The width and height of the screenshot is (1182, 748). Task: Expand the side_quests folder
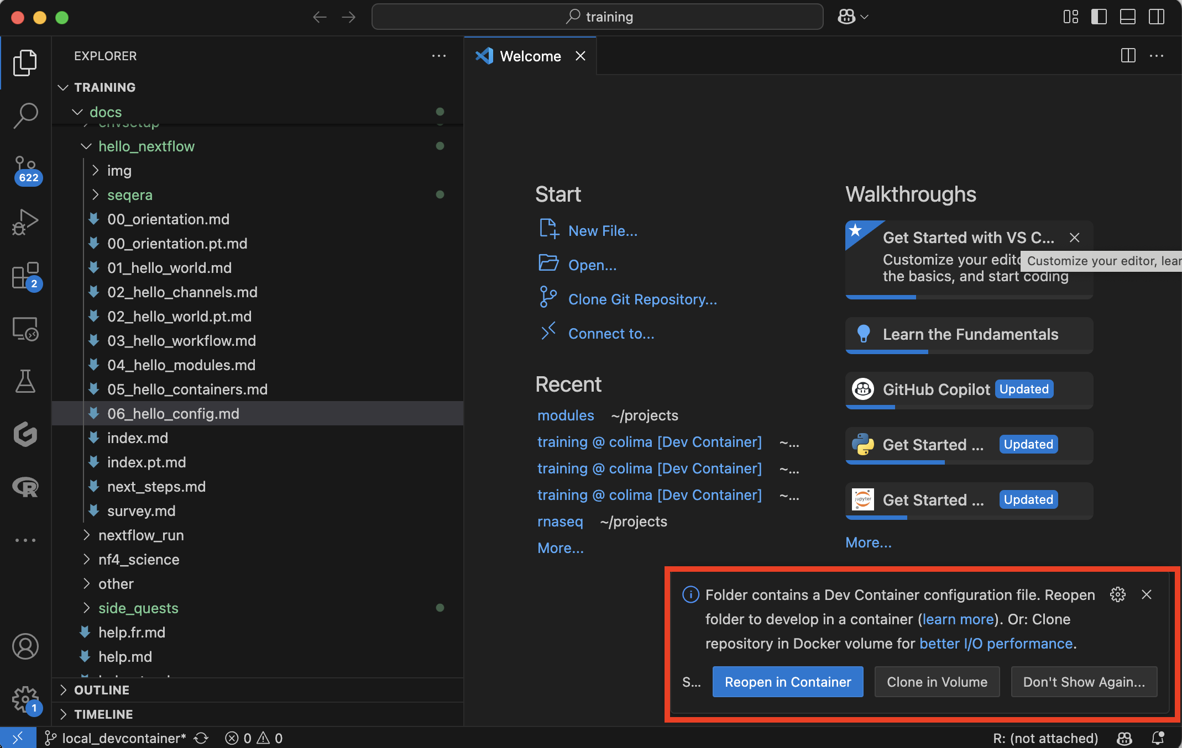click(86, 608)
